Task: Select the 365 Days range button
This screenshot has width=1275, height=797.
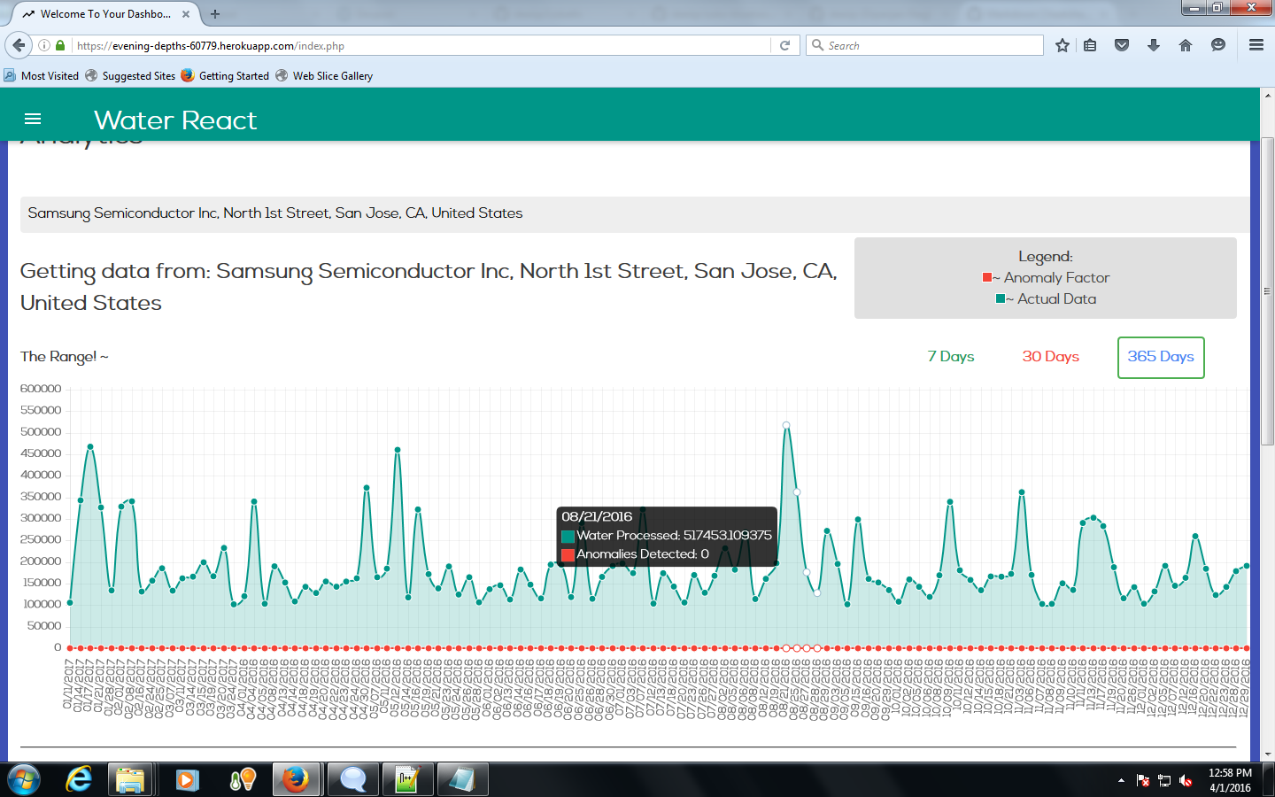Action: [x=1161, y=357]
